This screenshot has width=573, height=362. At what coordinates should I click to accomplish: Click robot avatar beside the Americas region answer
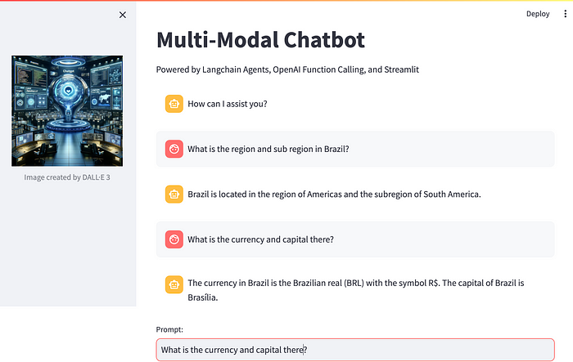[174, 194]
